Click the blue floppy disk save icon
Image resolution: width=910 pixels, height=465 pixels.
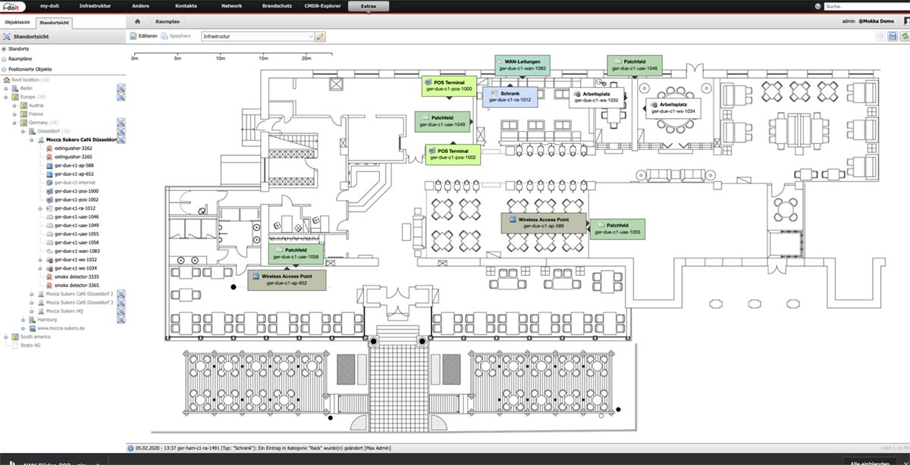(x=893, y=36)
